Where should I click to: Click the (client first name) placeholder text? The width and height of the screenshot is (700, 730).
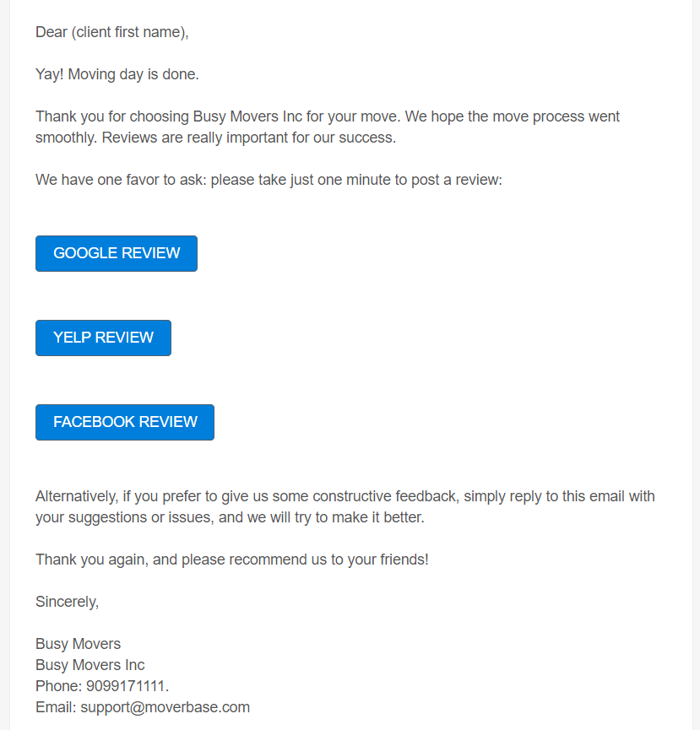pos(130,32)
